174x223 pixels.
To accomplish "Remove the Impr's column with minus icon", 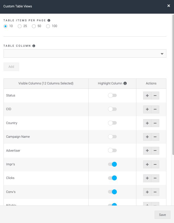I will [x=155, y=165].
